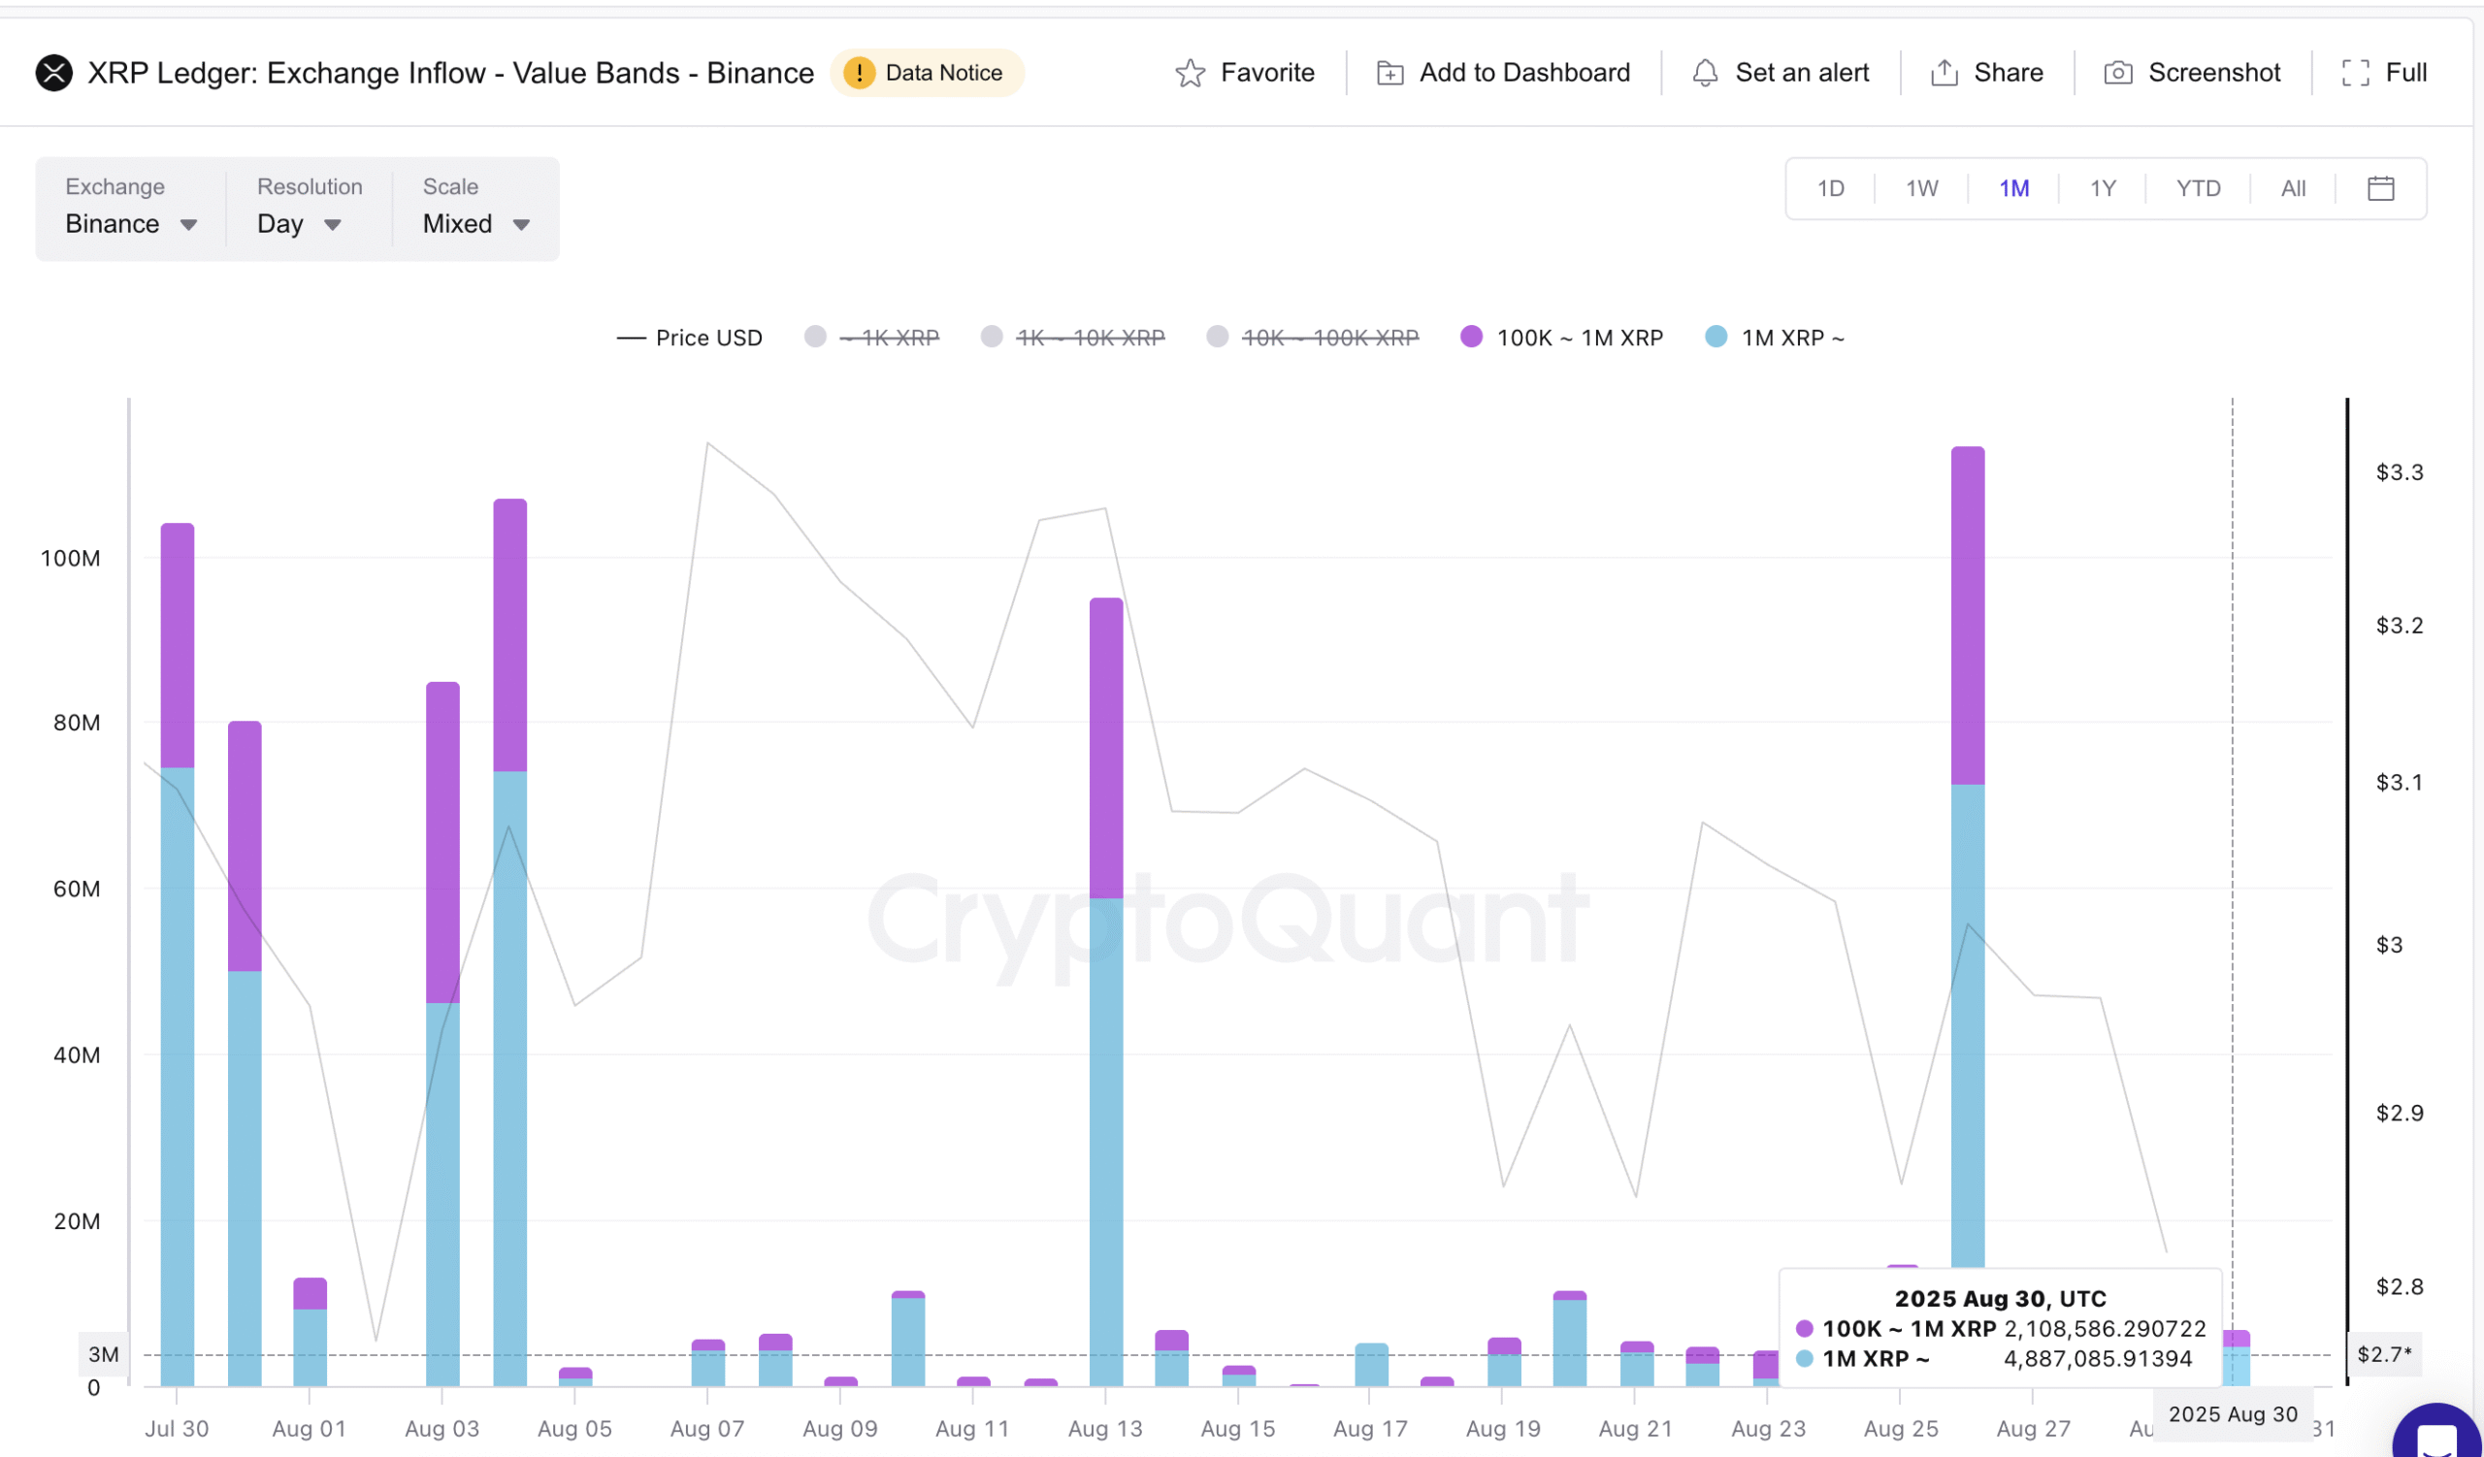Favorite this chart via the star icon
This screenshot has height=1457, width=2484.
click(x=1193, y=72)
